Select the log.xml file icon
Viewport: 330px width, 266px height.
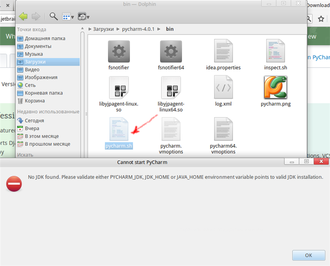(223, 87)
